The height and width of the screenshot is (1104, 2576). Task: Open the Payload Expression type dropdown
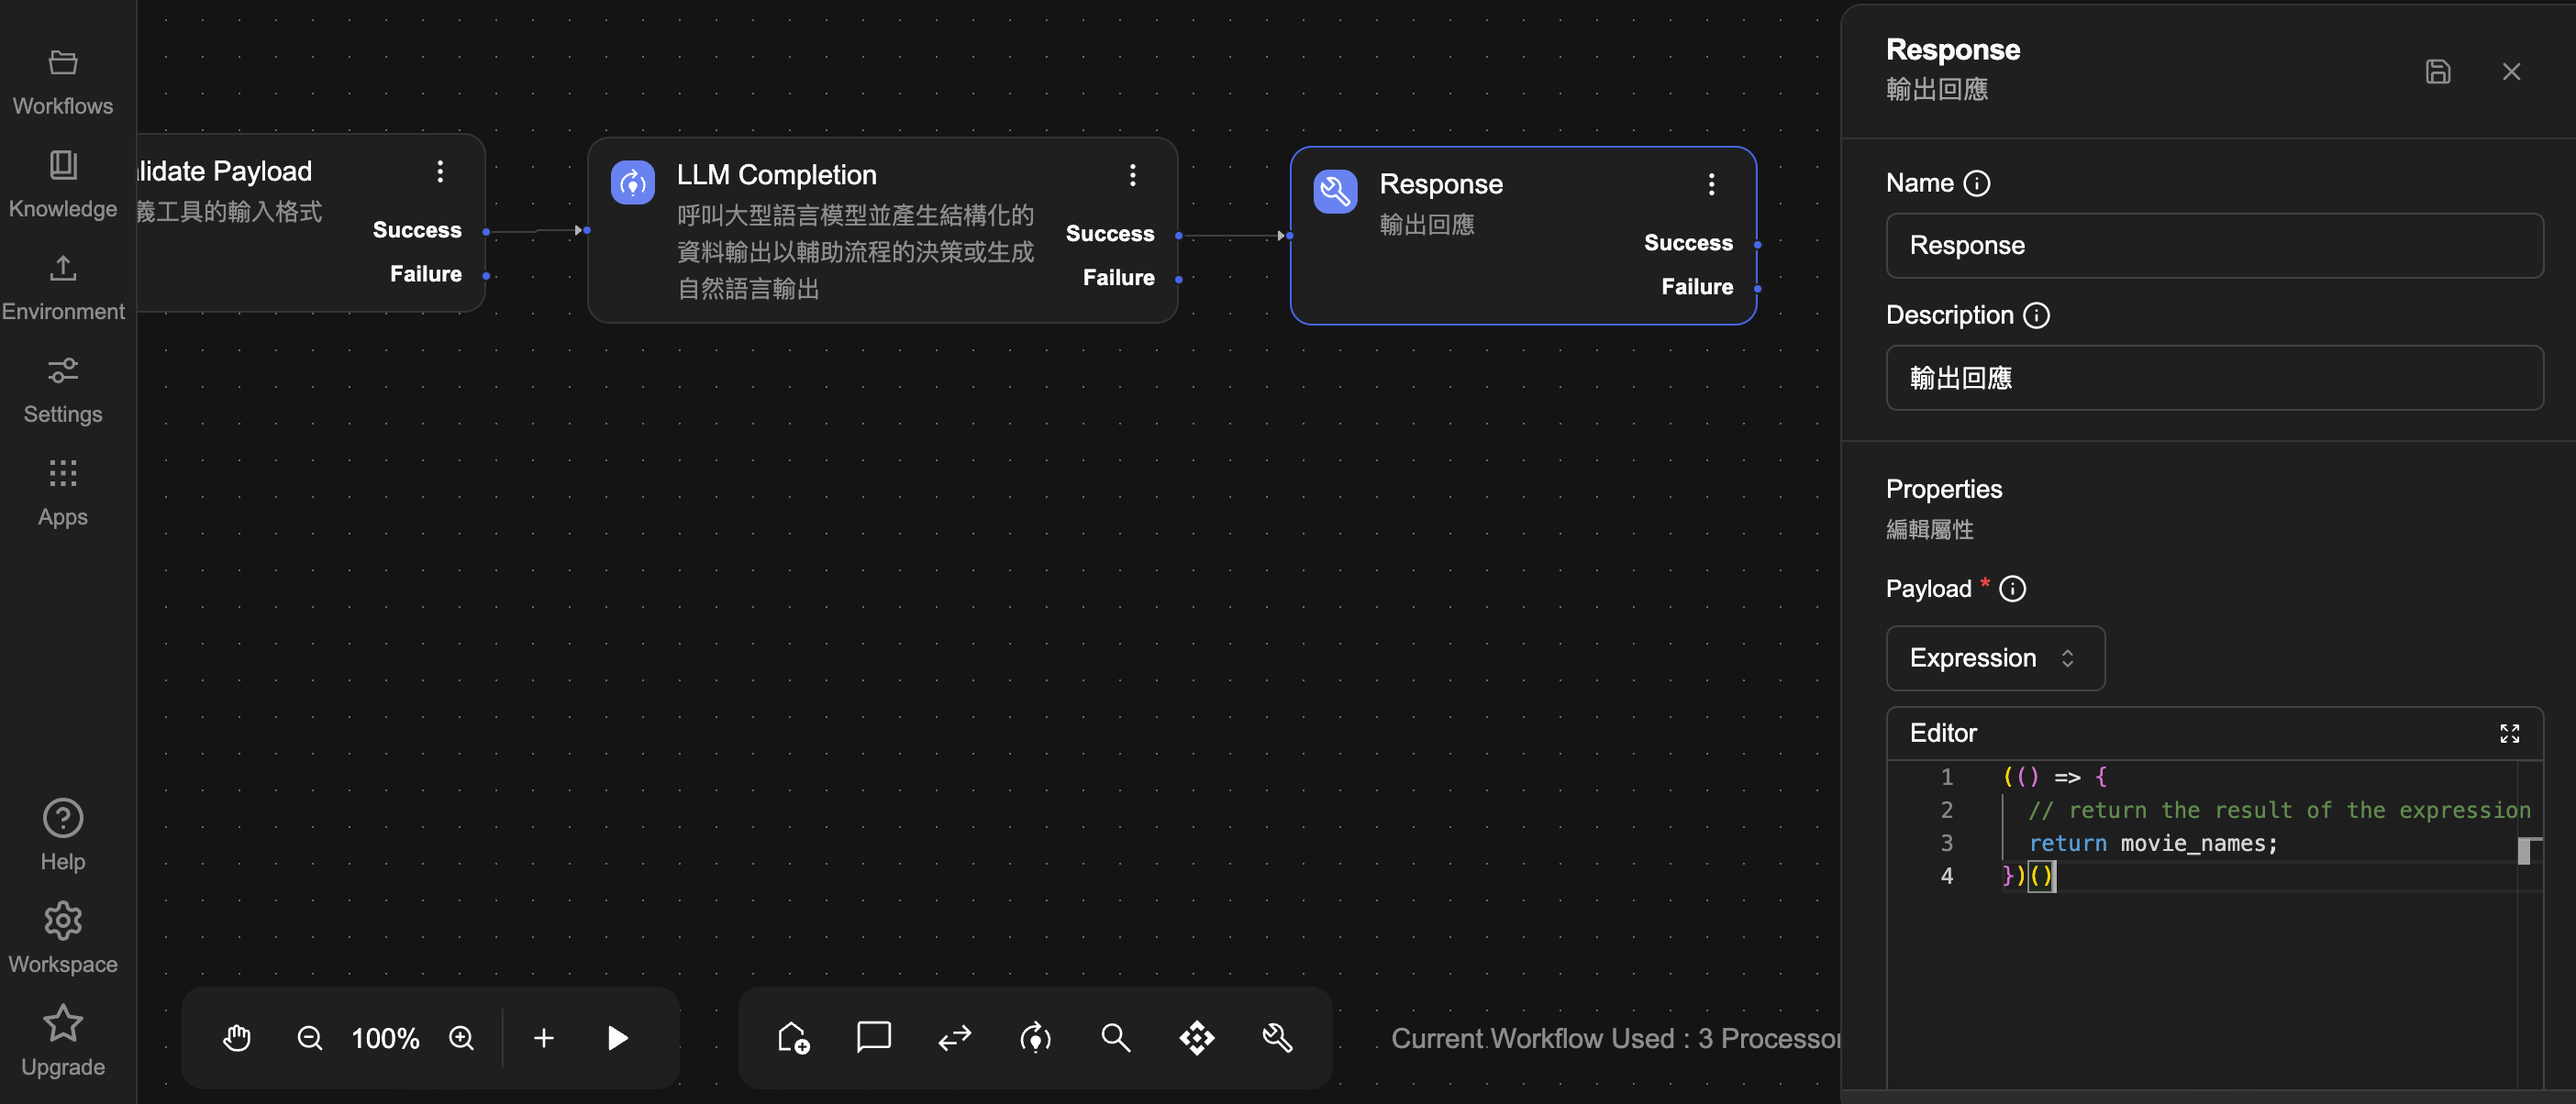[1994, 658]
